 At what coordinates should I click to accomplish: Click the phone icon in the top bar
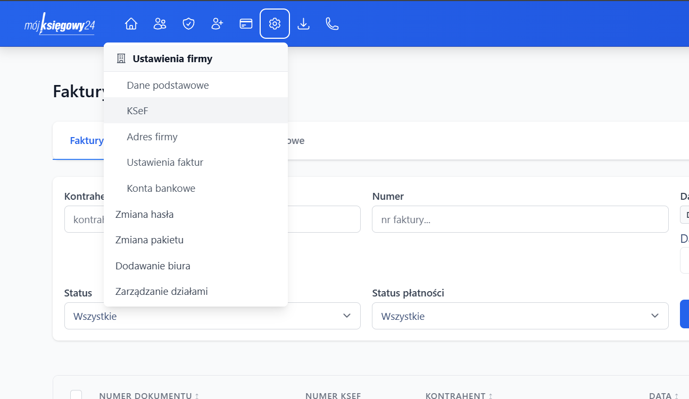[x=331, y=23]
